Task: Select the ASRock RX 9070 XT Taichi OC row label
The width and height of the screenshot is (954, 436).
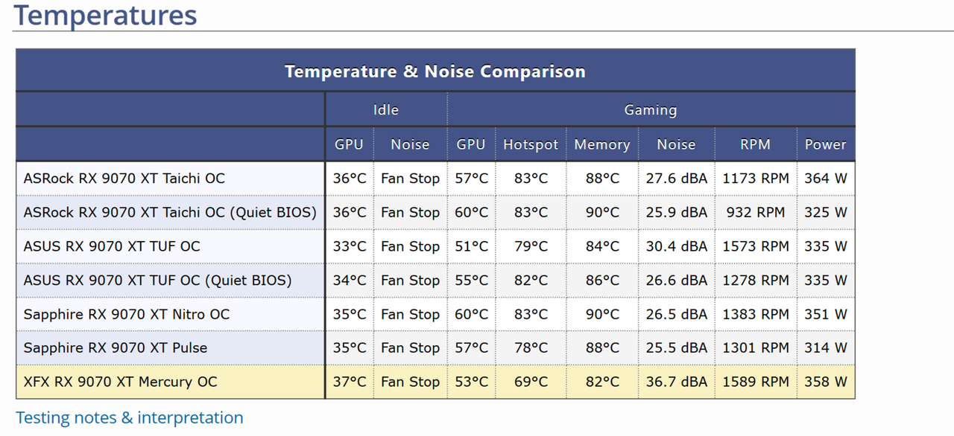Action: pyautogui.click(x=124, y=179)
